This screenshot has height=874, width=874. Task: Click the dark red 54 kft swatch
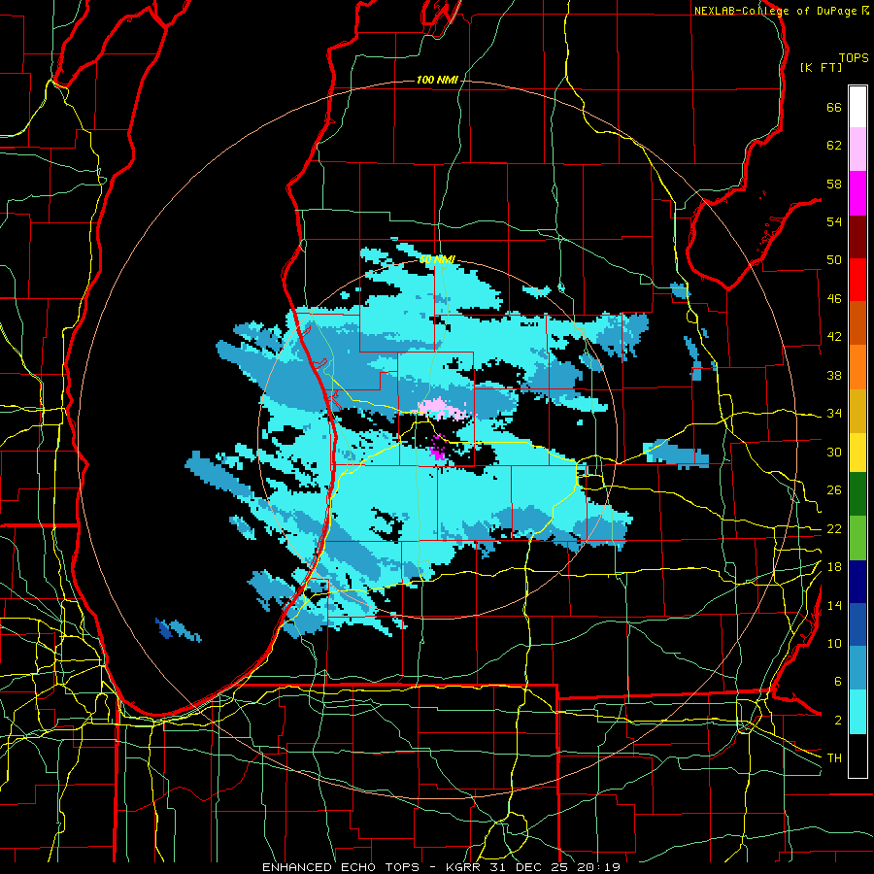857,236
